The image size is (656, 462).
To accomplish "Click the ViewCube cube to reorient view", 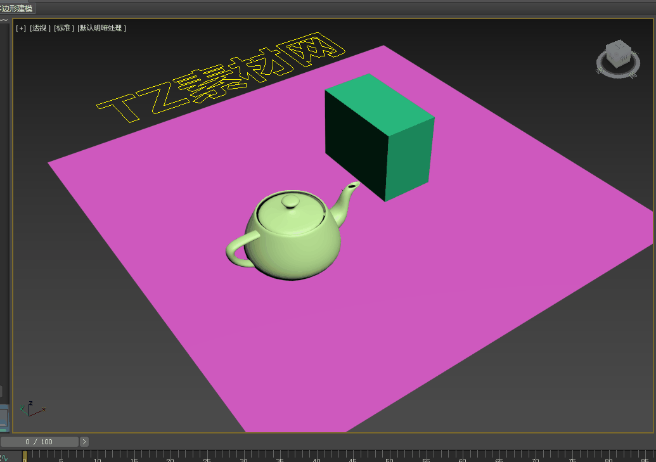I will pos(619,54).
